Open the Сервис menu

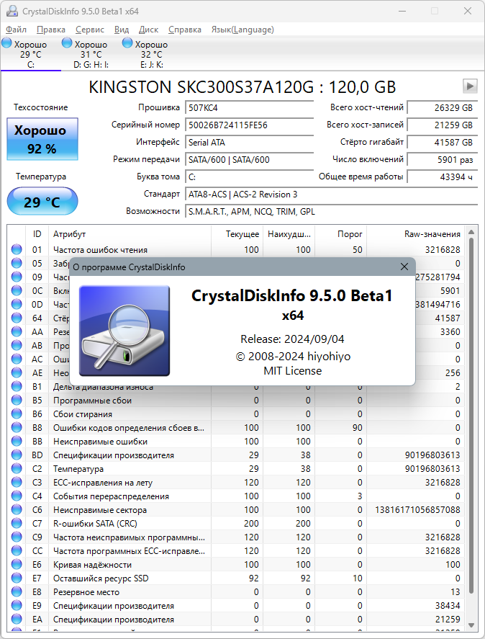[90, 30]
